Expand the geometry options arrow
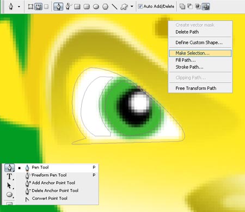The image size is (245, 212). point(132,7)
